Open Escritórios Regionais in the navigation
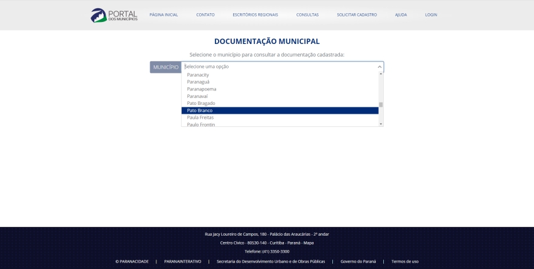The height and width of the screenshot is (269, 534). click(255, 14)
